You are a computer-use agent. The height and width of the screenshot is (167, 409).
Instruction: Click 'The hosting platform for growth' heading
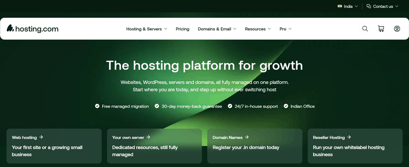tap(204, 65)
